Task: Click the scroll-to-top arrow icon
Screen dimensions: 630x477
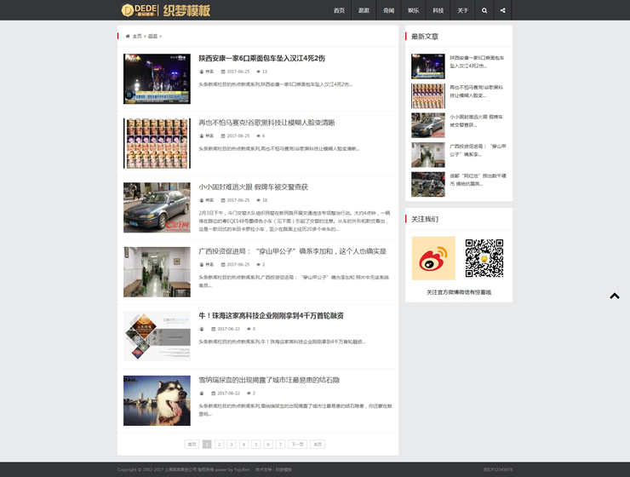Action: 614,296
